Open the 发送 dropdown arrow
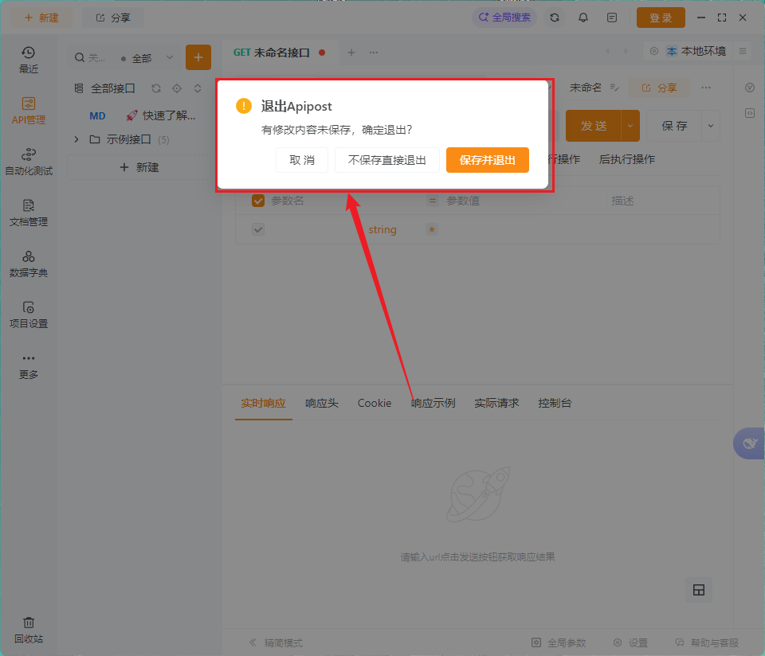765x656 pixels. (x=630, y=126)
